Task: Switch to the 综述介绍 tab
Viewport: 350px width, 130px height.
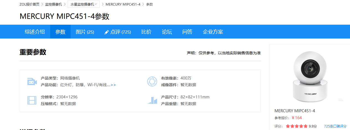Action: click(35, 32)
